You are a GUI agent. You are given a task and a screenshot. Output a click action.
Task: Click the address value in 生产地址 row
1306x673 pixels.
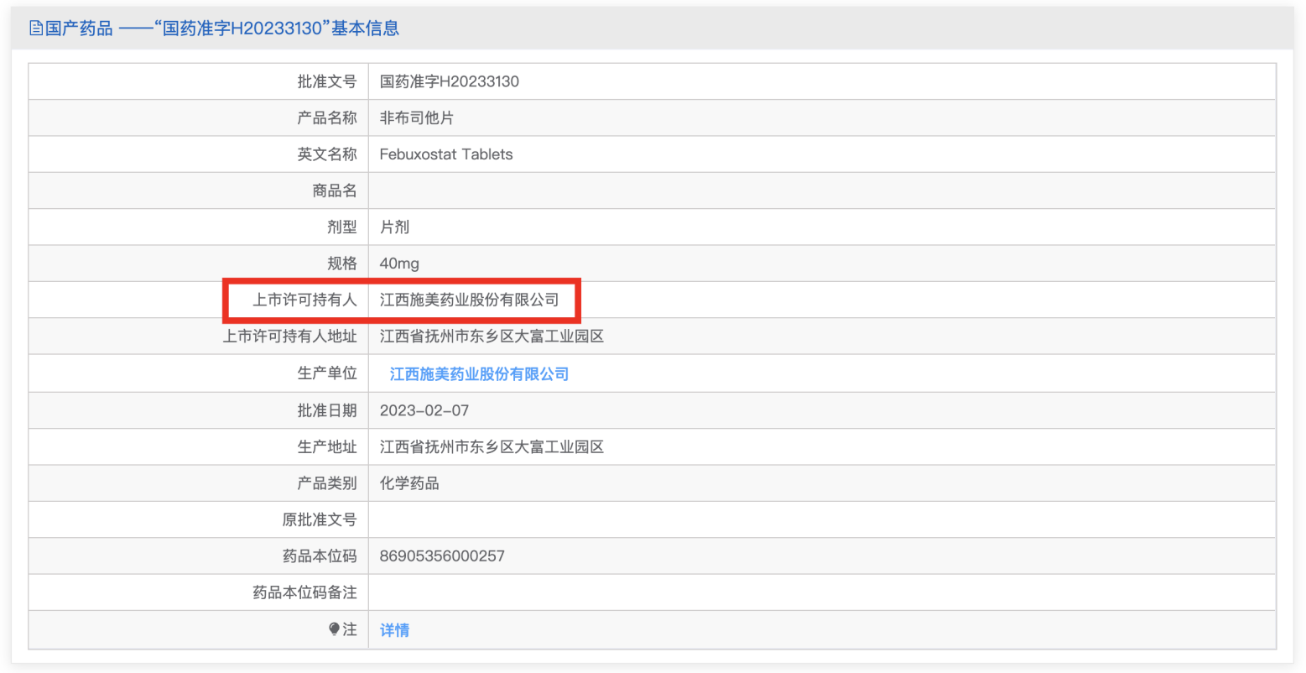492,447
